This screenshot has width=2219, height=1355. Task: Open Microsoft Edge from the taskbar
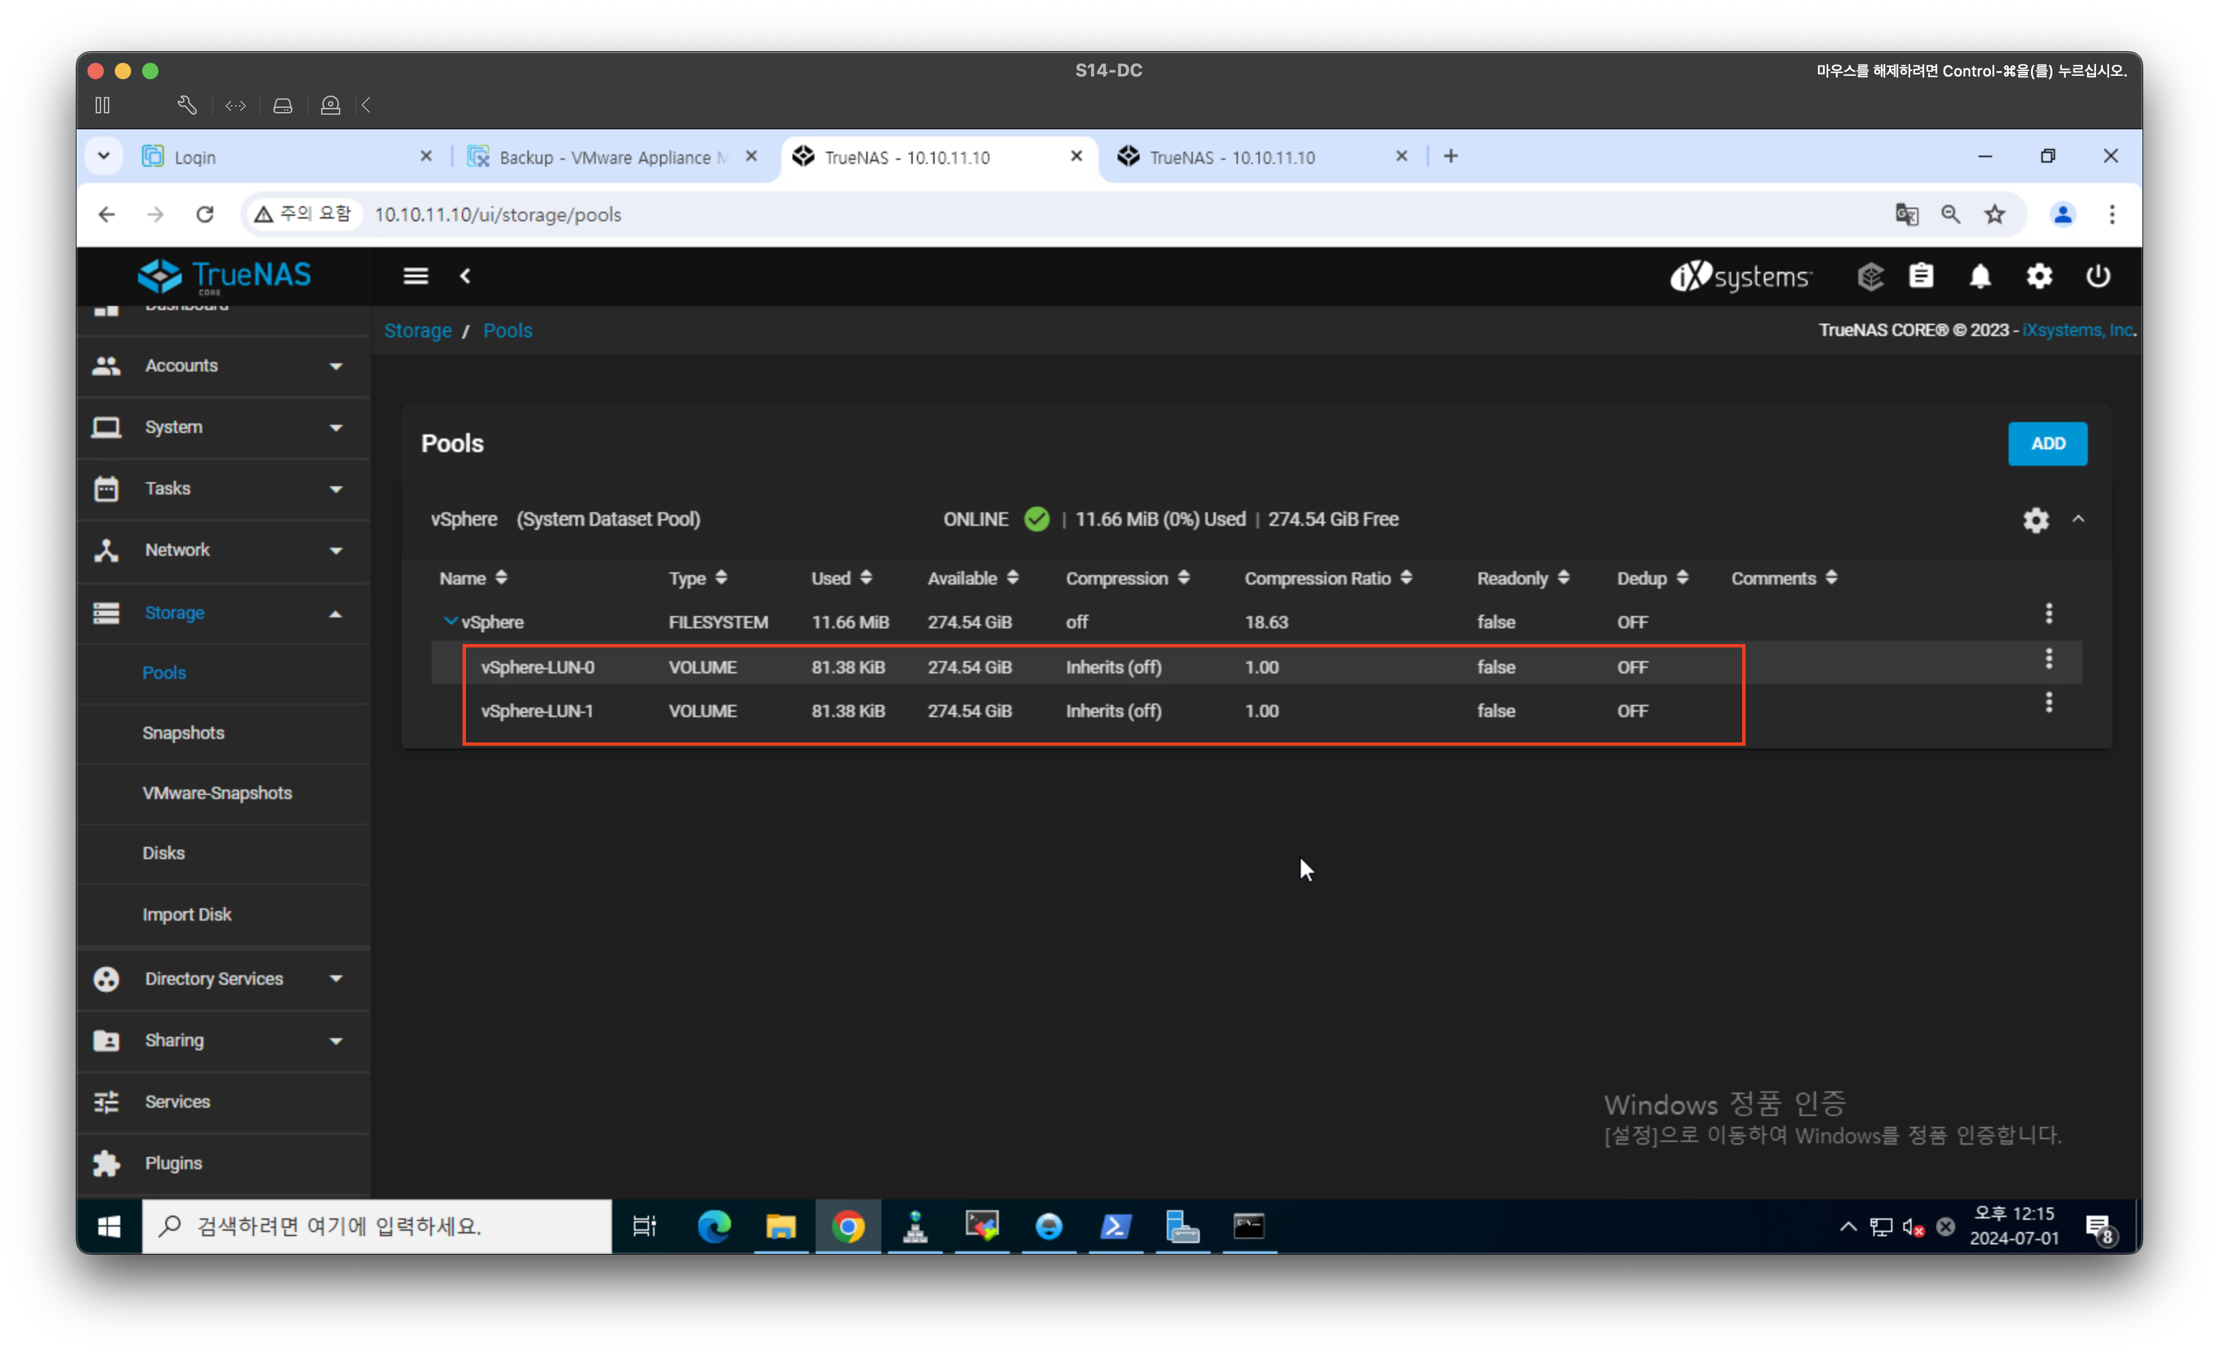[x=714, y=1226]
